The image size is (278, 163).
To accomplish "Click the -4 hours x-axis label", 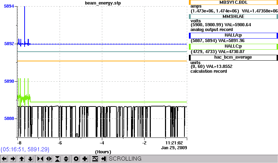I will (x=102, y=143).
